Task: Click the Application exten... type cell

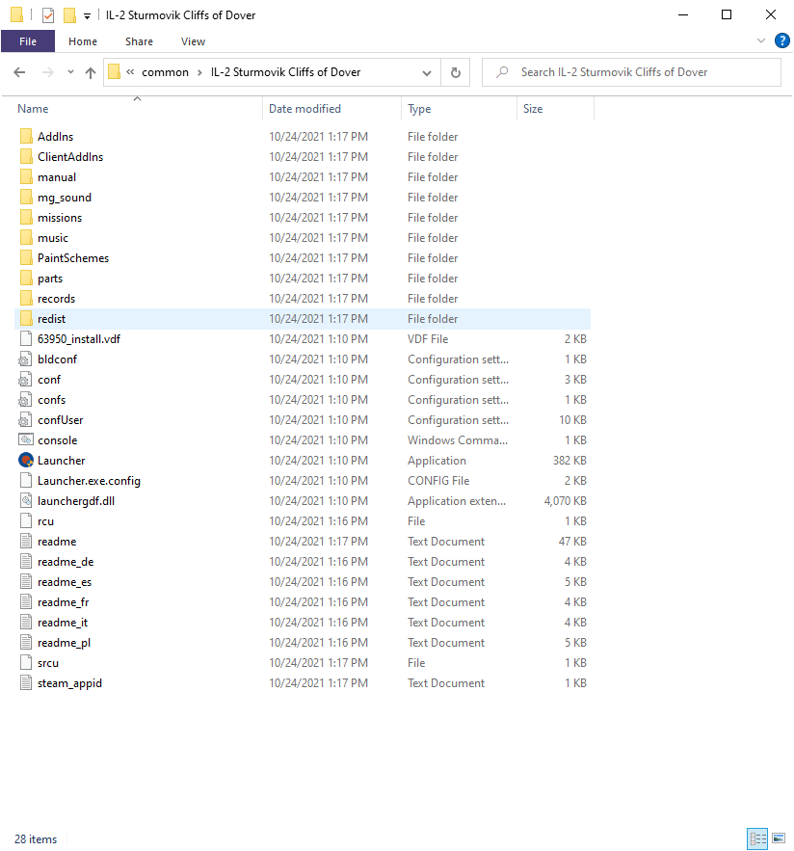Action: (457, 501)
